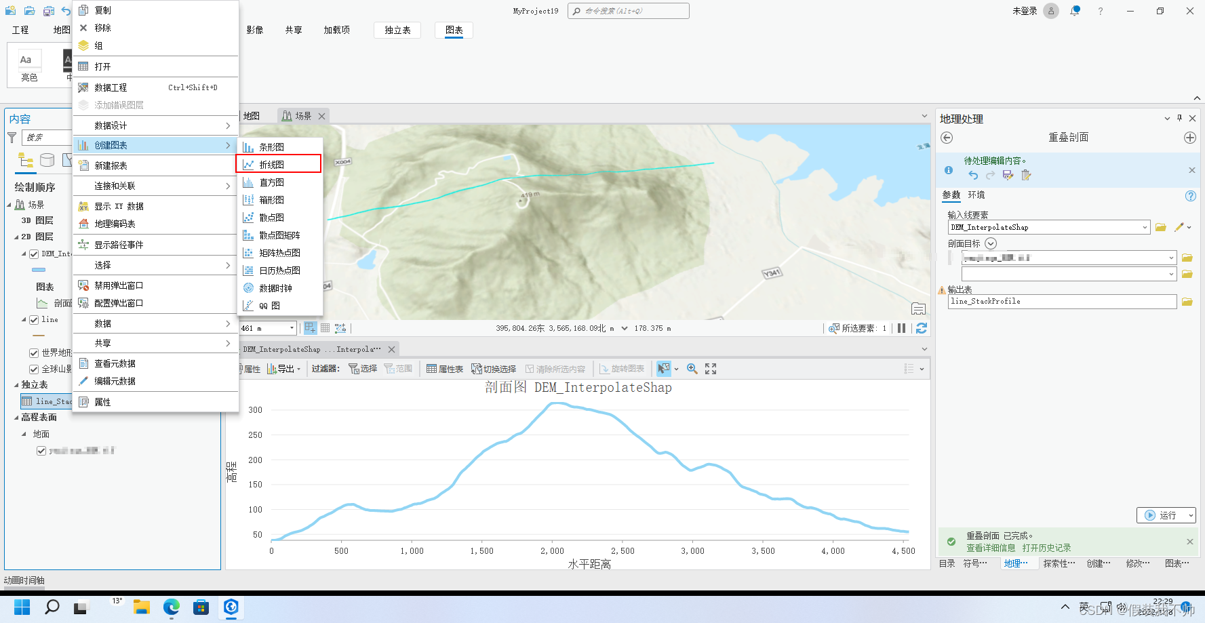Viewport: 1205px width, 623px height.
Task: Switch to 目录 pane tab at bottom
Action: pyautogui.click(x=947, y=563)
